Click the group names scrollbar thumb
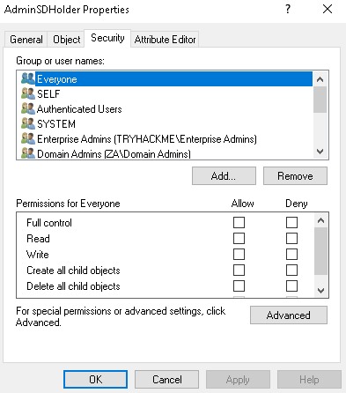 click(320, 100)
